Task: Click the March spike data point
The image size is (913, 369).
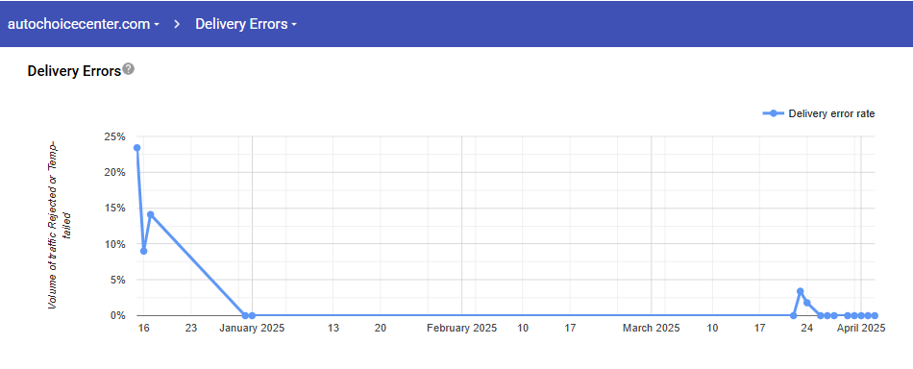Action: [x=800, y=291]
